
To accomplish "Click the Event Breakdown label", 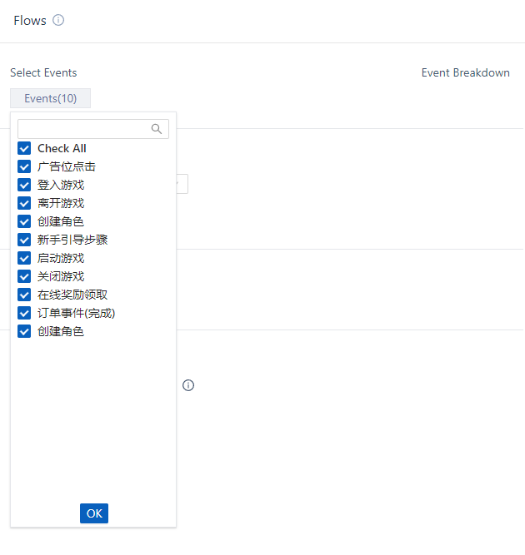I will click(465, 72).
